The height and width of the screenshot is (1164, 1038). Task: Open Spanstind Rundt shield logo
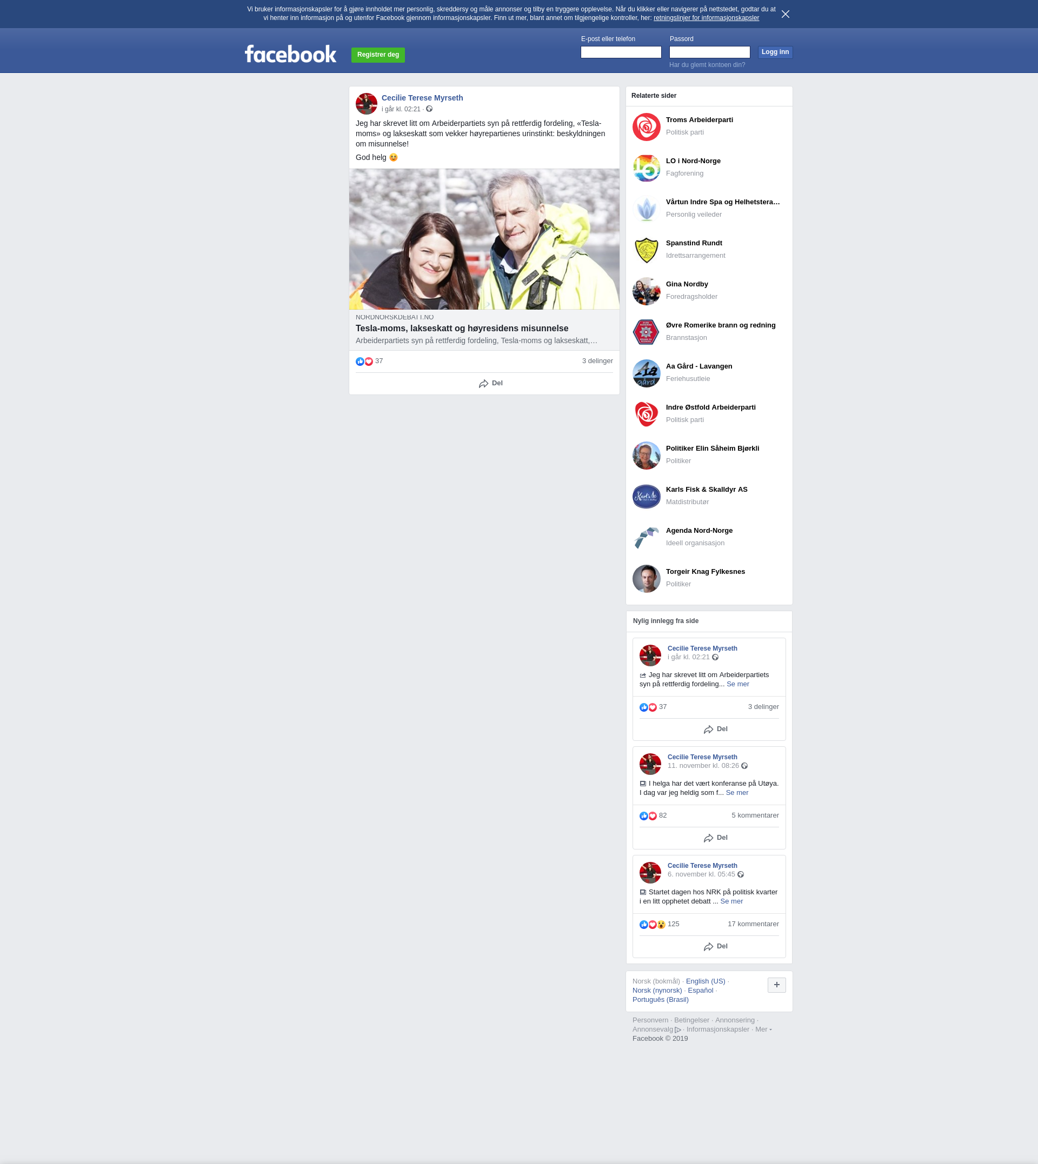(x=646, y=250)
